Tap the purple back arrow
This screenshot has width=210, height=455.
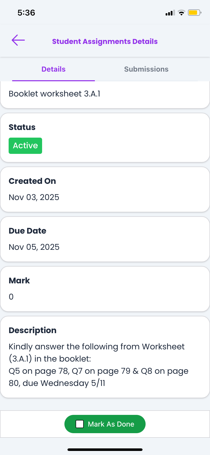[x=18, y=40]
